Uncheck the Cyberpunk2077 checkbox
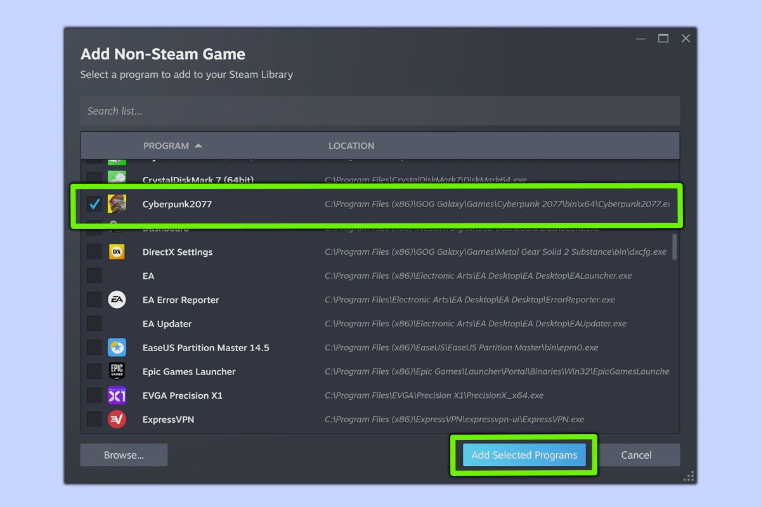The width and height of the screenshot is (761, 507). point(94,203)
